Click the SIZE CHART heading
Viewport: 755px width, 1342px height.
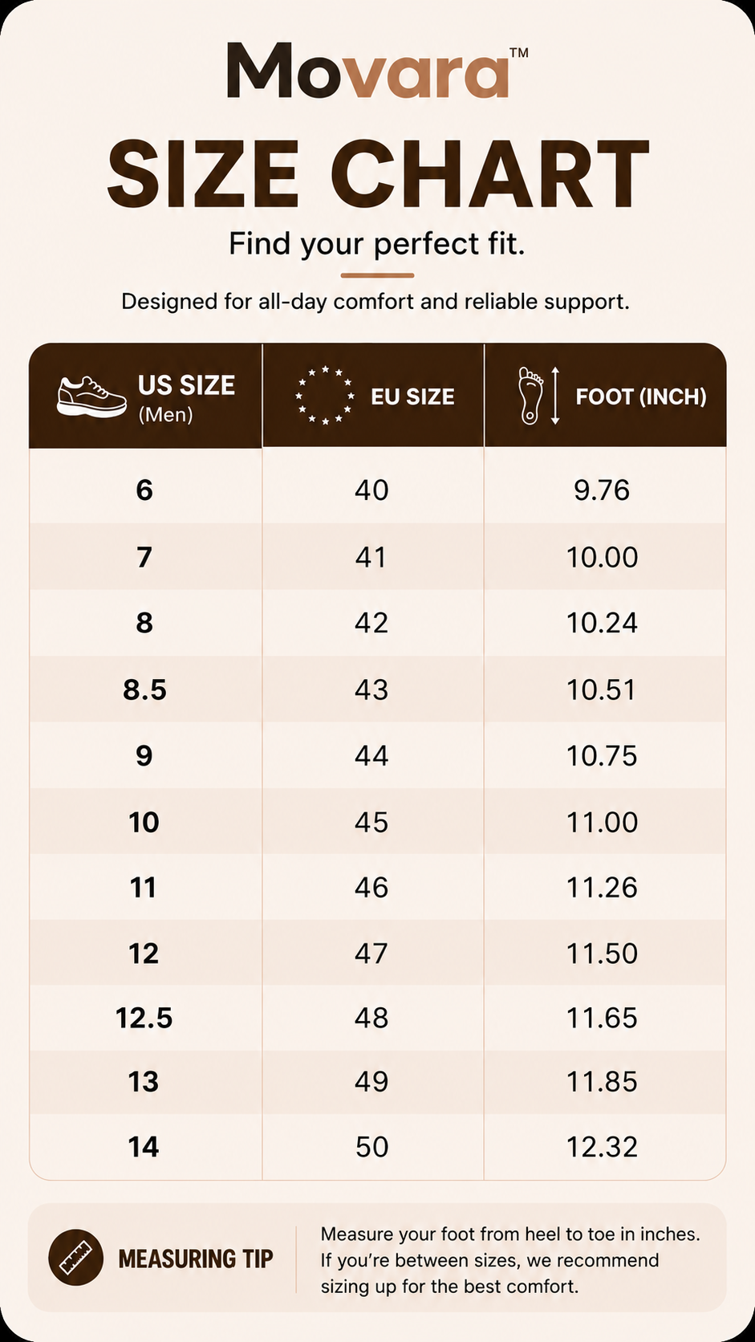[378, 173]
